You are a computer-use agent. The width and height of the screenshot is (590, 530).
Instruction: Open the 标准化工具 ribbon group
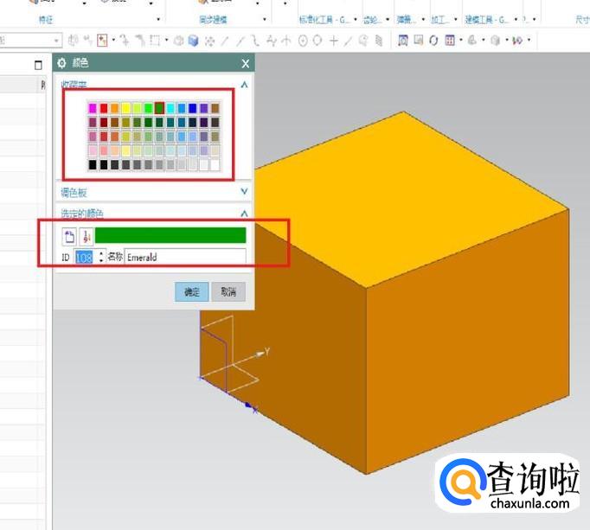point(321,18)
